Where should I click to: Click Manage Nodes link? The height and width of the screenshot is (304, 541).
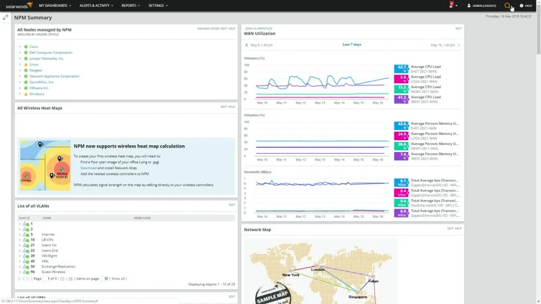[208, 29]
